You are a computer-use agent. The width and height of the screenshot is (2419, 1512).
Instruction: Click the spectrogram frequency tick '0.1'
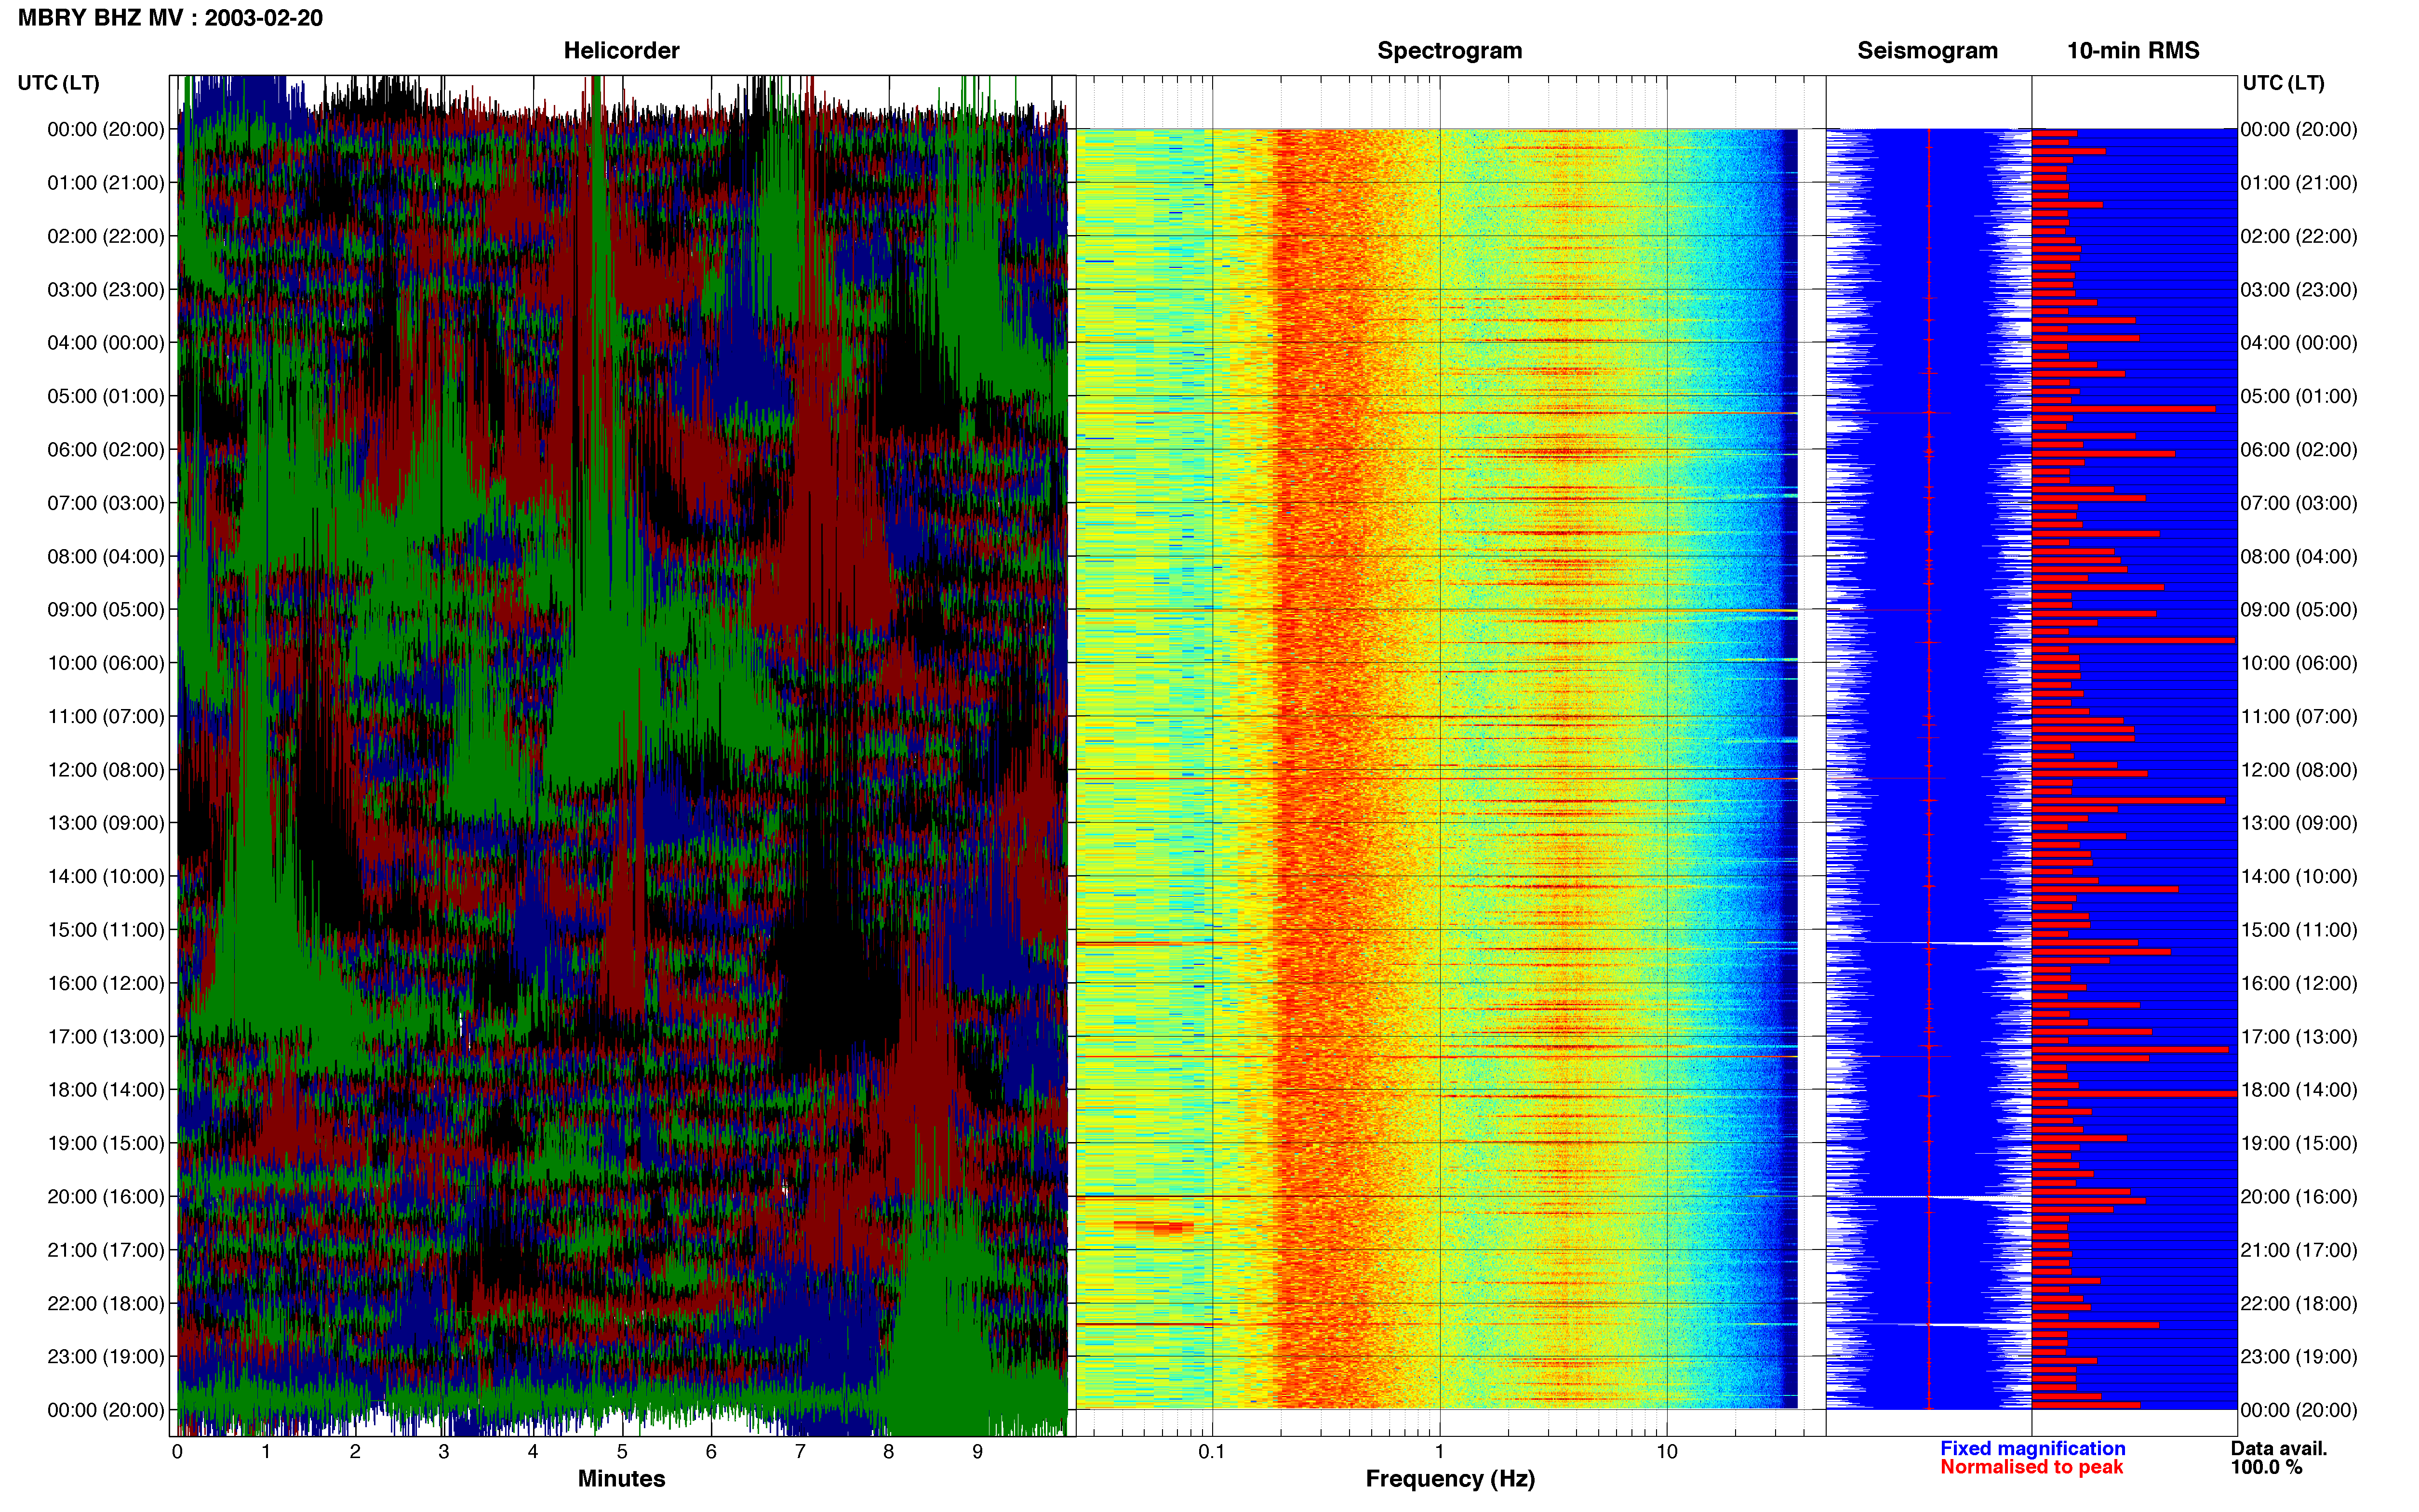[1212, 1452]
